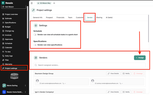Open the Customer tab
Image resolution: width=153 pixels, height=95 pixels.
(x=80, y=18)
